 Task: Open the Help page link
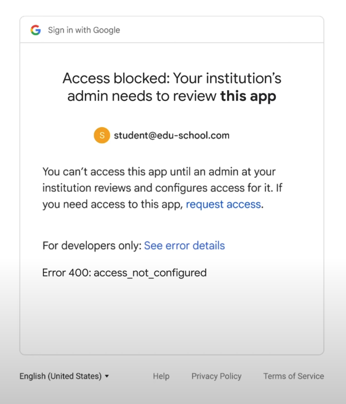(x=161, y=376)
